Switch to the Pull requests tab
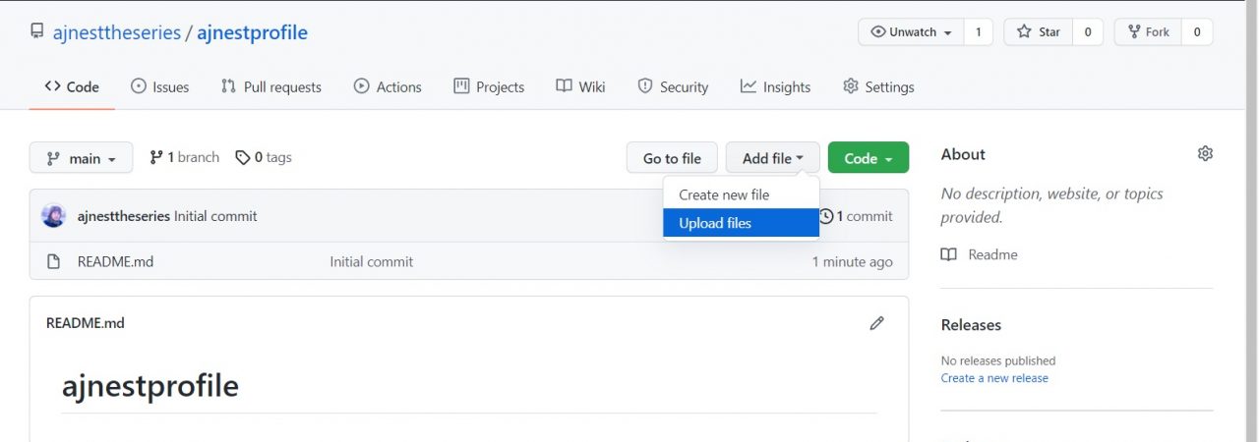This screenshot has width=1259, height=442. coord(271,86)
